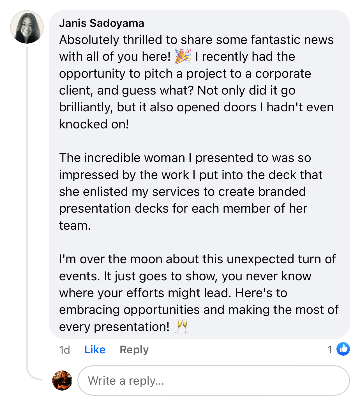Viewport: 360px width, 397px height.
Task: Click your avatar beside the reply box
Action: [x=62, y=380]
